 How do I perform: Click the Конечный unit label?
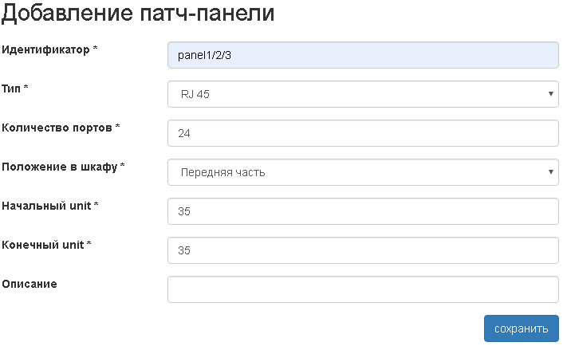(43, 245)
